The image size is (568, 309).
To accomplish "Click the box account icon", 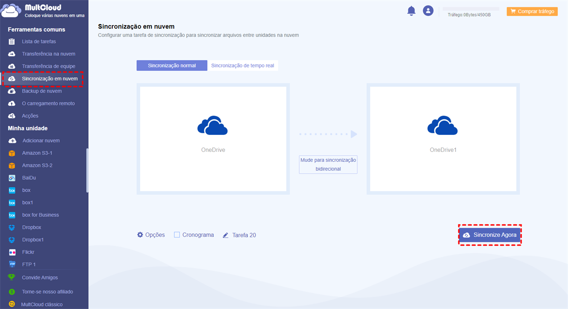I will 12,190.
